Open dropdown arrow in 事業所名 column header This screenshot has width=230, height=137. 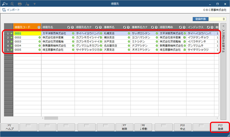click(x=128, y=27)
